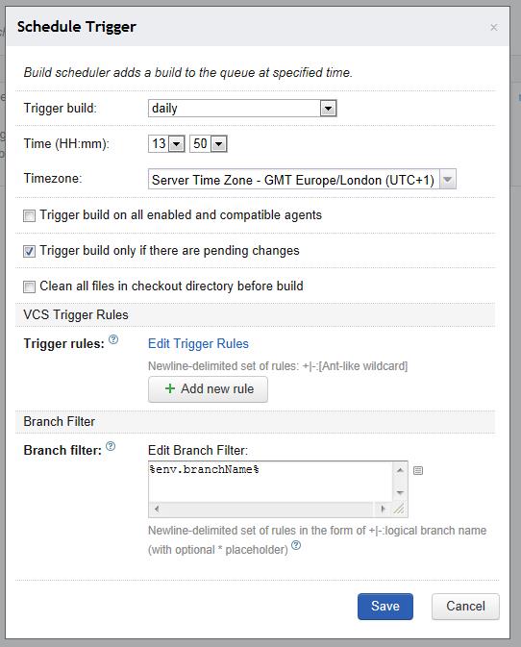Click Edit Trigger Rules link
This screenshot has width=521, height=647.
pyautogui.click(x=198, y=344)
